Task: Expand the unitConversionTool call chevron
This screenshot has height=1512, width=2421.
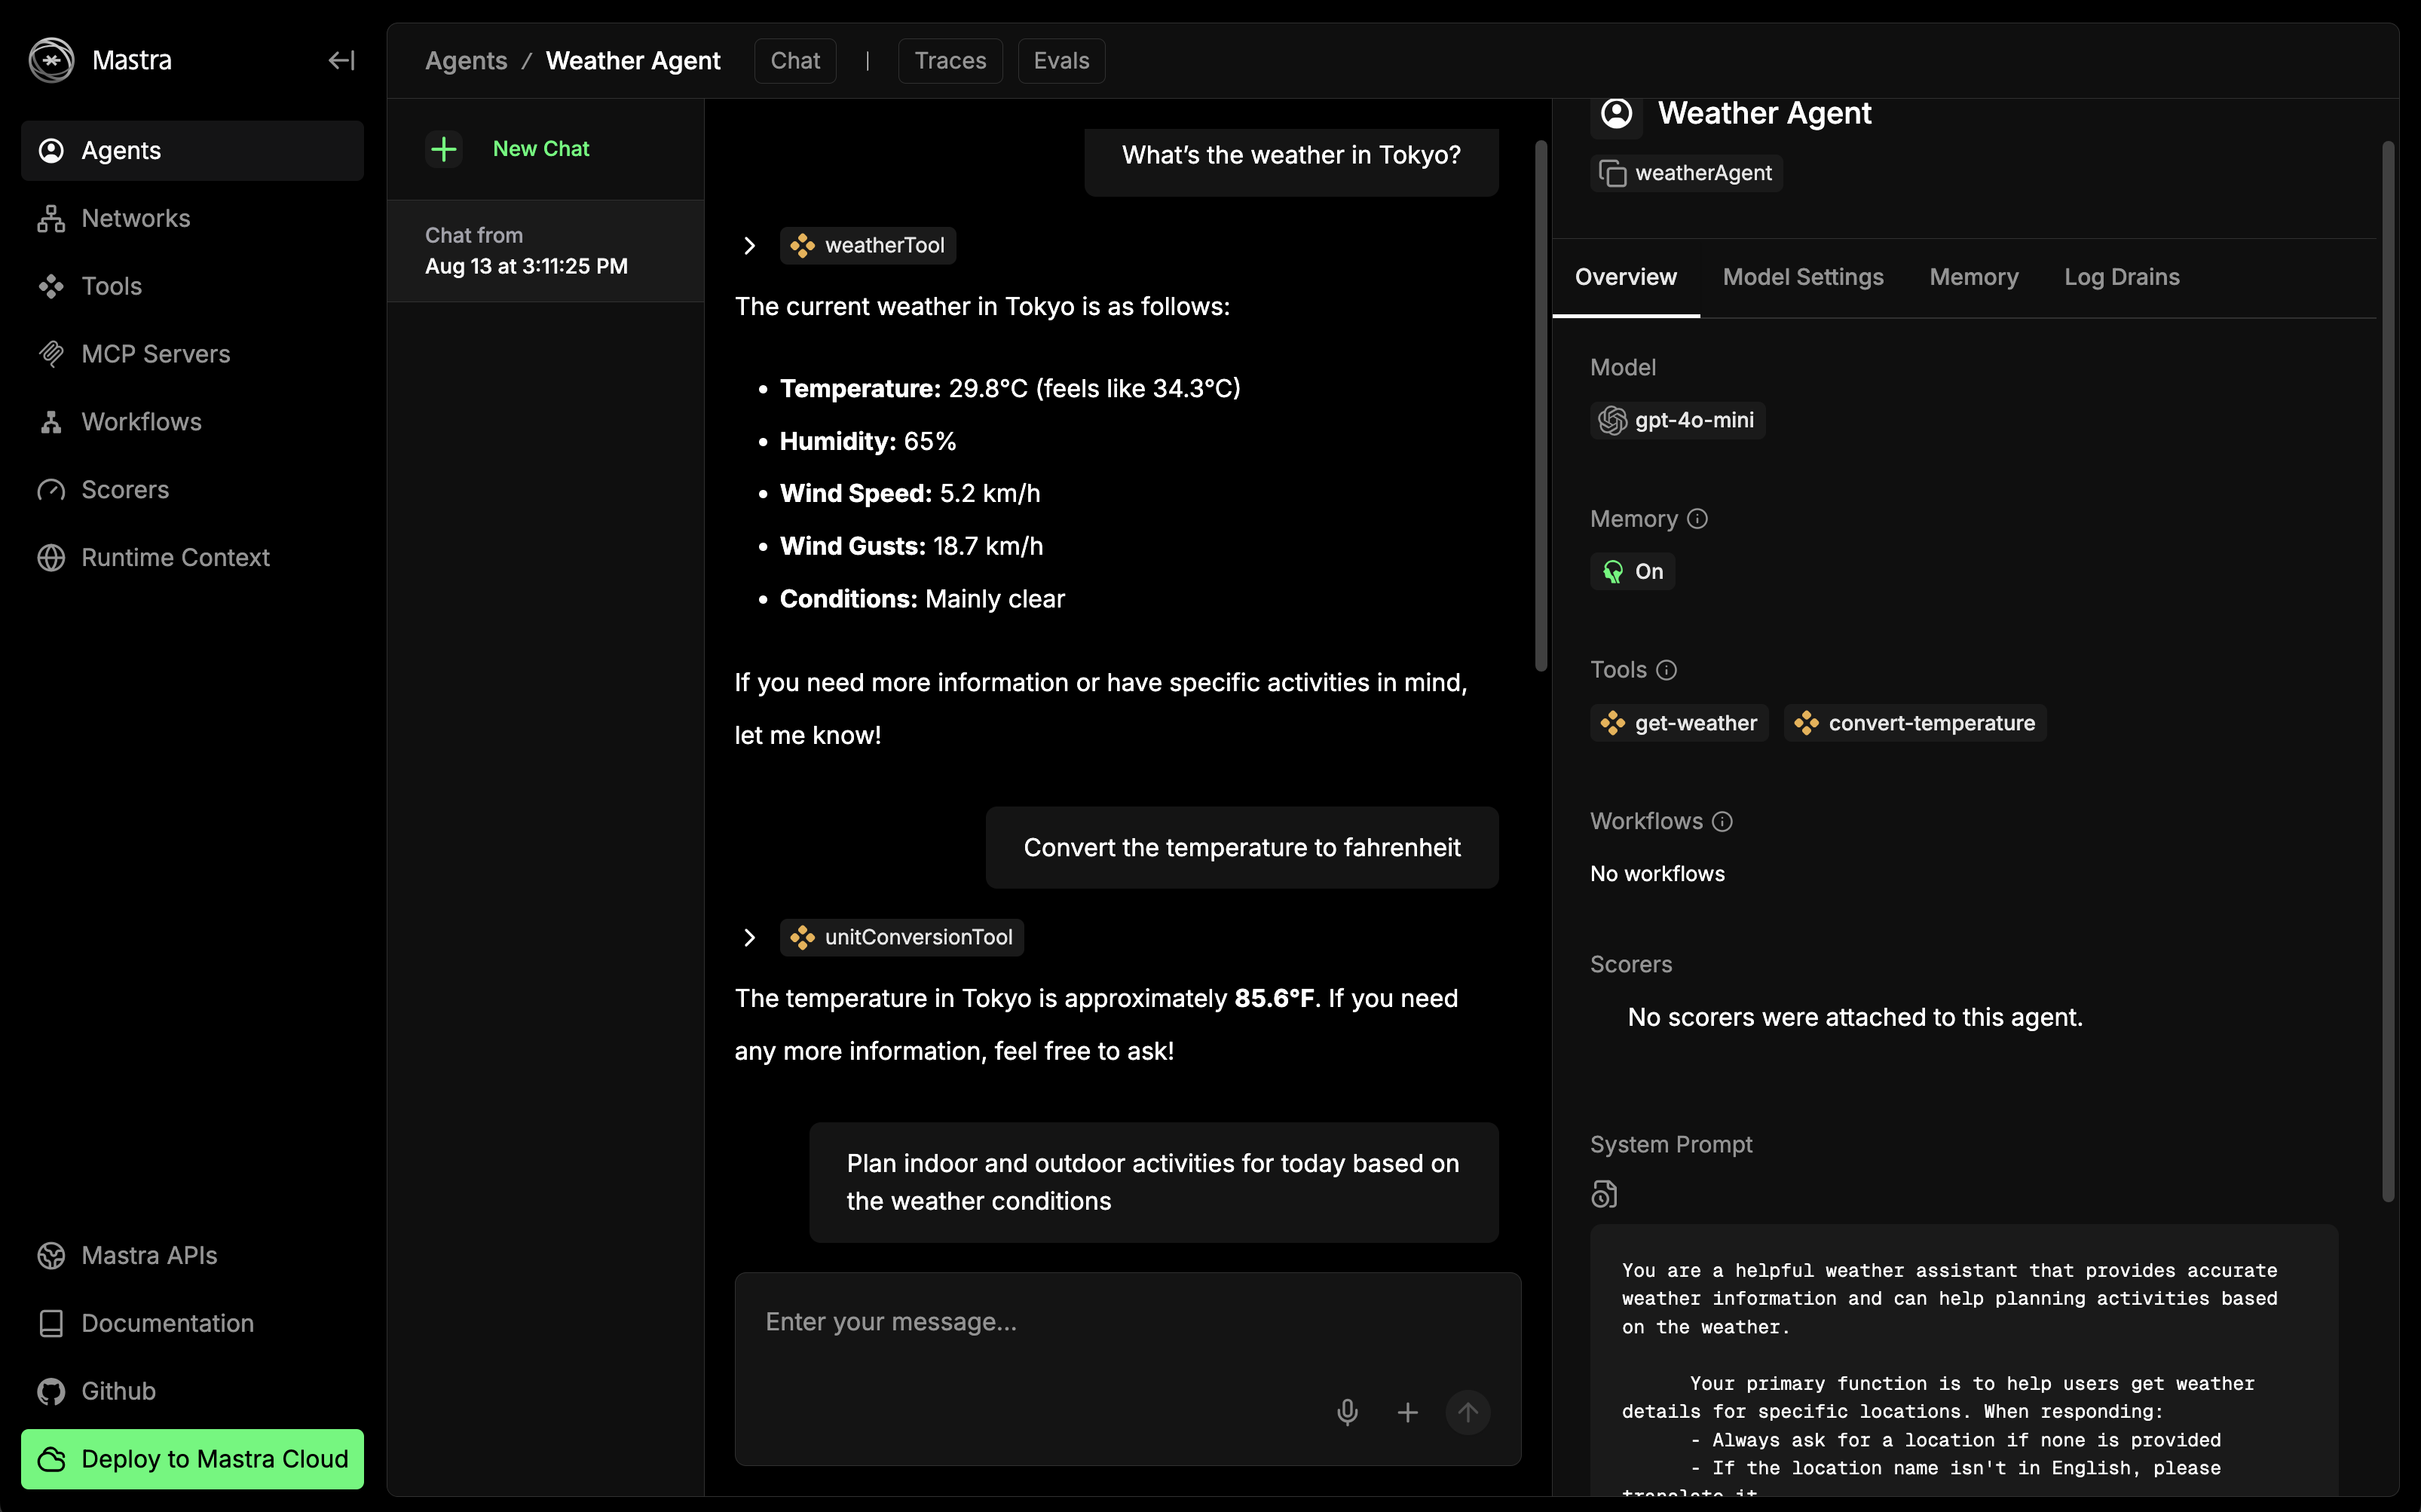Action: (749, 938)
